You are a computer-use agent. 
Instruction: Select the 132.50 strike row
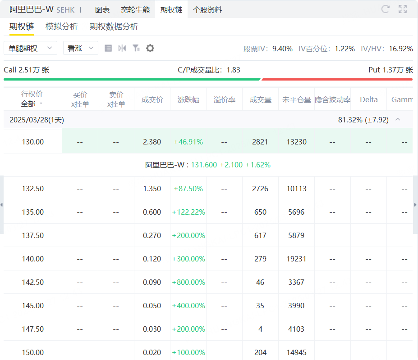(x=208, y=189)
